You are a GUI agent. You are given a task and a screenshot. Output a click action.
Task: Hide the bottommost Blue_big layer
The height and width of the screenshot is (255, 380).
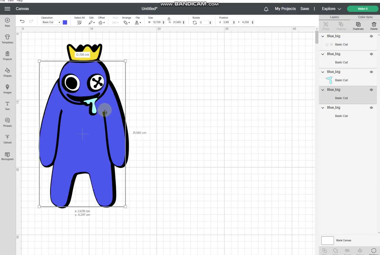(371, 108)
